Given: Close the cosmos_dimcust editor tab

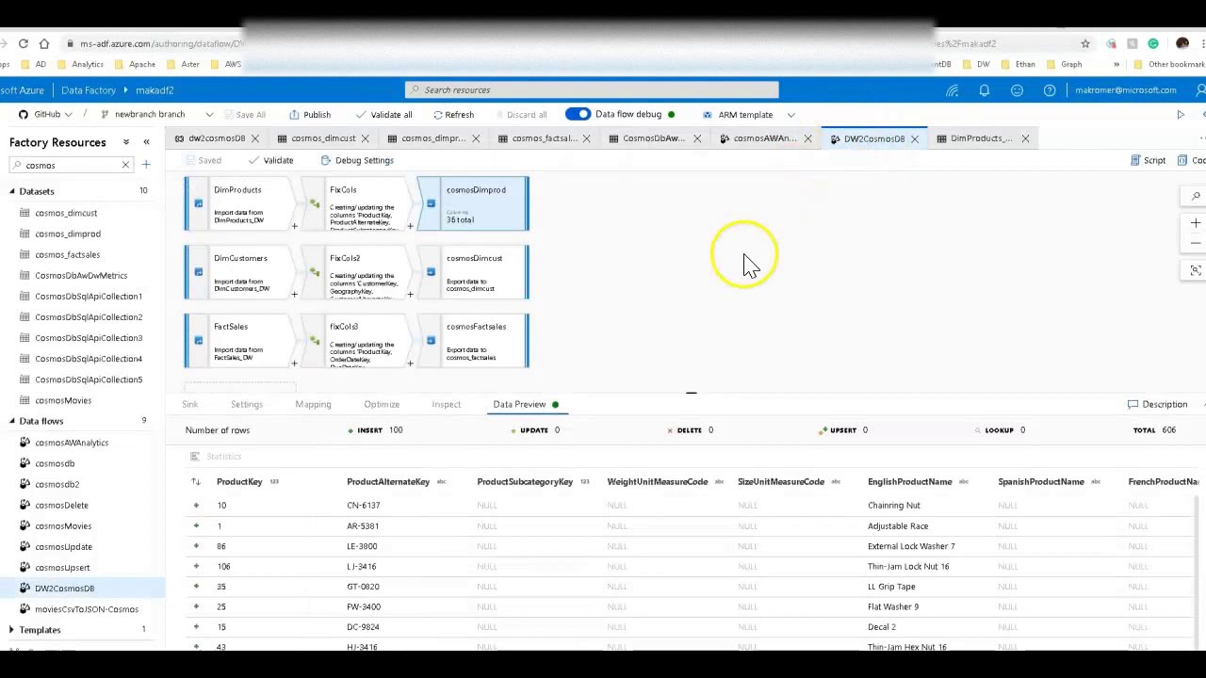Looking at the screenshot, I should click(x=365, y=138).
